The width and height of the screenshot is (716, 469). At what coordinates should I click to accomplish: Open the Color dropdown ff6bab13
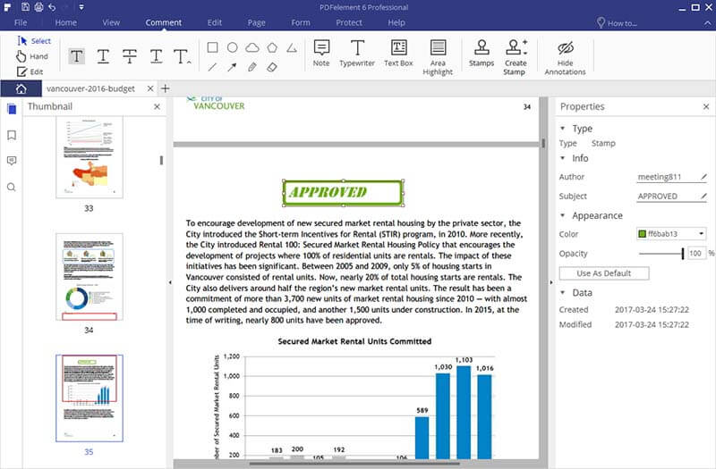pos(671,234)
